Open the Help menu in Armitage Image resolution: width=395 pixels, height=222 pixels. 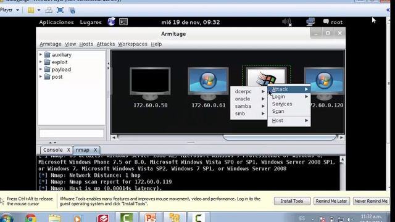[156, 44]
